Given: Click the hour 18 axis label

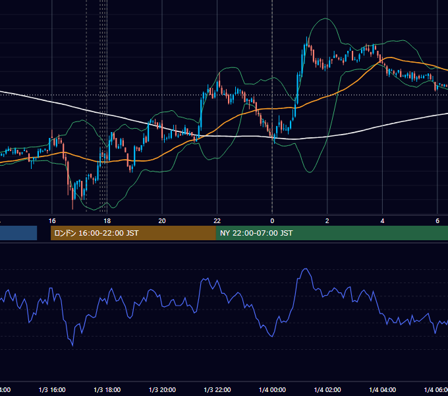Looking at the screenshot, I should [107, 221].
